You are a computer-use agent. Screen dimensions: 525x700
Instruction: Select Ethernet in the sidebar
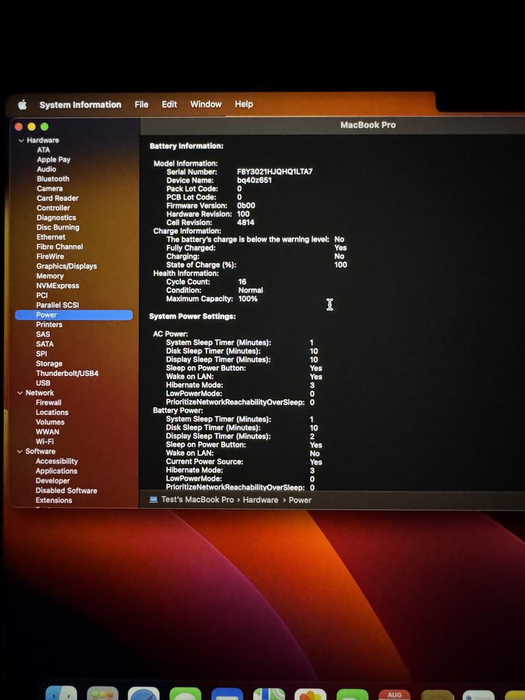(x=51, y=237)
